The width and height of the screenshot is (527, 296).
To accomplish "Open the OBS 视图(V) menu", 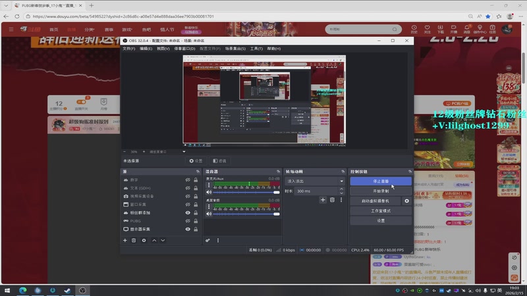I will [163, 49].
